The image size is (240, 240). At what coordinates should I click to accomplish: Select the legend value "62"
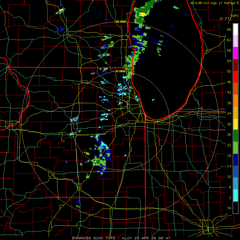(229, 40)
